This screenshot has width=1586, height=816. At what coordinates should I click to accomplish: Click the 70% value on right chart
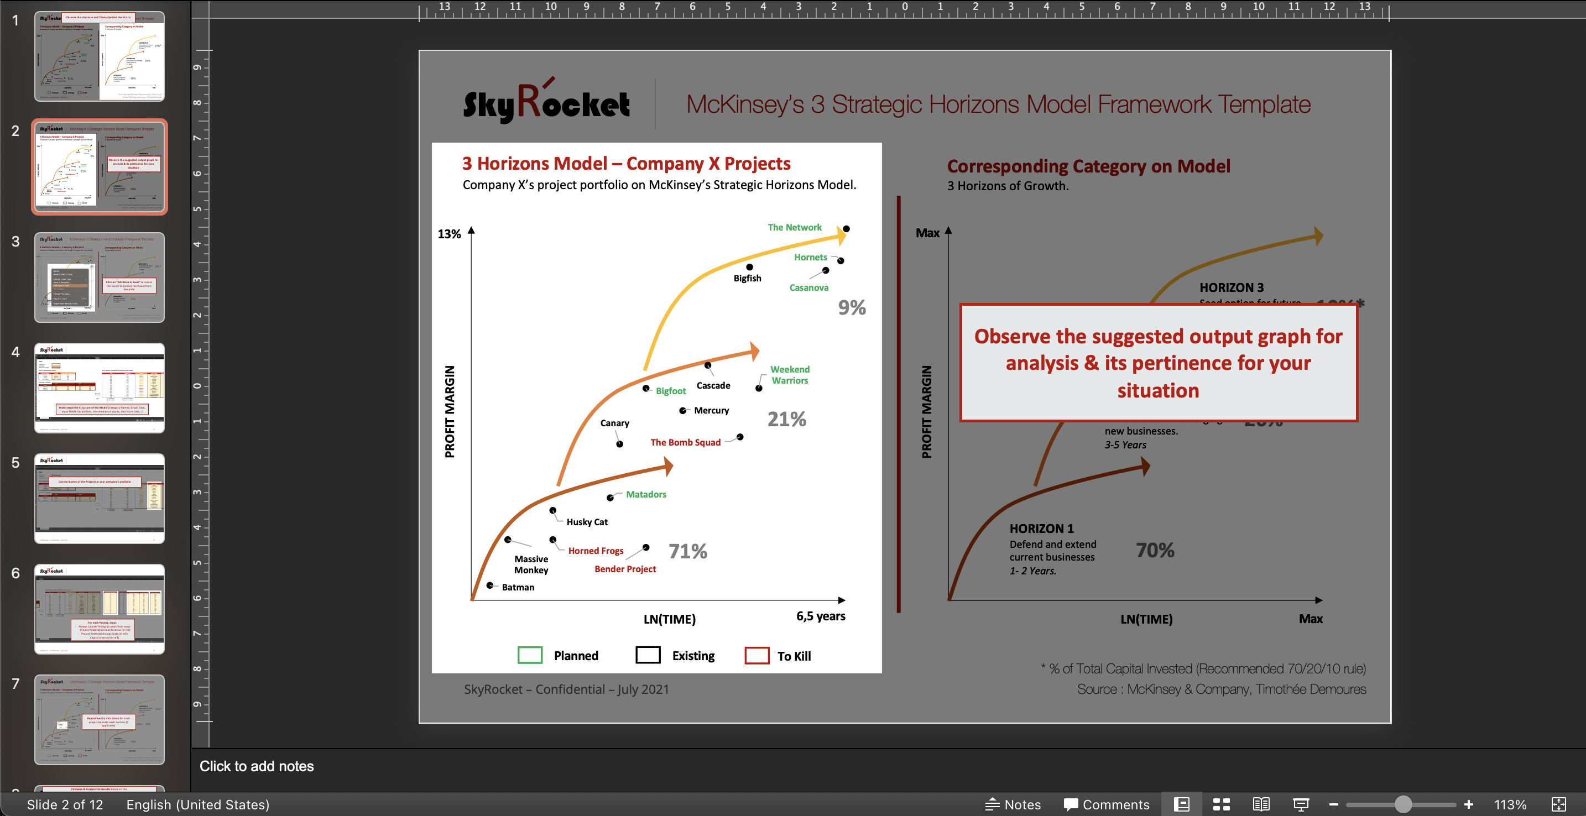tap(1155, 550)
